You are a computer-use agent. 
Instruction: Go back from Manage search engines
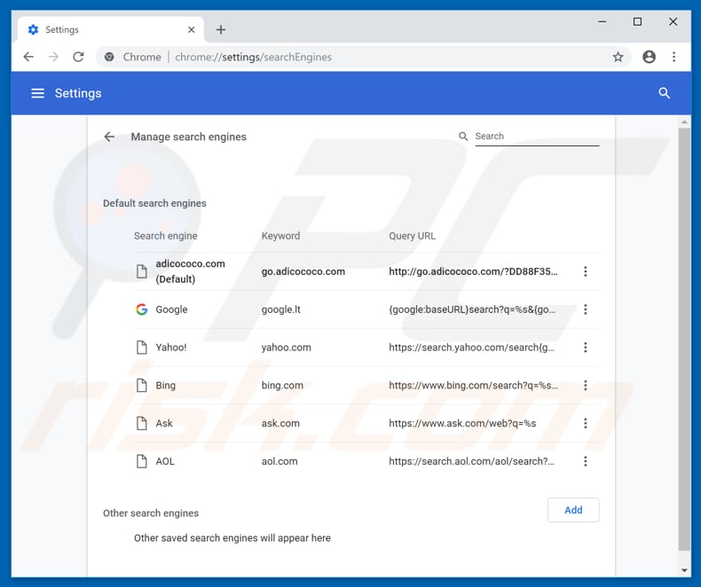(x=109, y=137)
